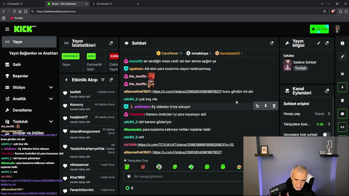Open trk1069's TCVUKUAT x.com link
349x196 pixels.
186,145
